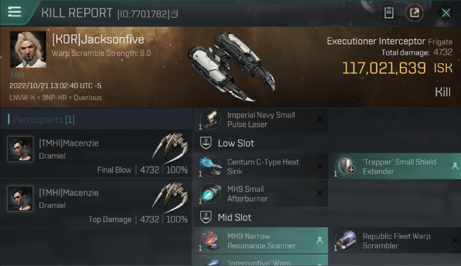
Task: Click the MK9 Small Afterburner icon
Action: pyautogui.click(x=210, y=194)
